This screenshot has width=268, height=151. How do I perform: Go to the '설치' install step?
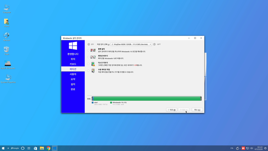(73, 84)
